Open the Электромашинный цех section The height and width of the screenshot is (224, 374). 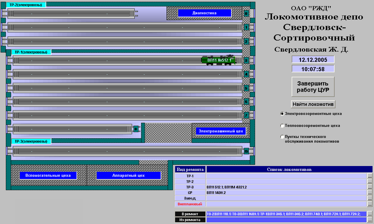point(221,131)
